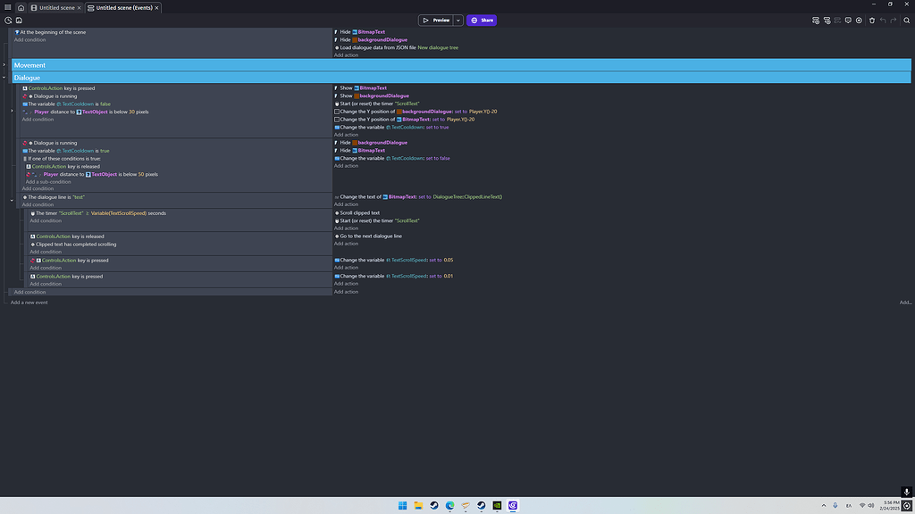Save the project with the save icon
The width and height of the screenshot is (915, 514).
pos(20,19)
